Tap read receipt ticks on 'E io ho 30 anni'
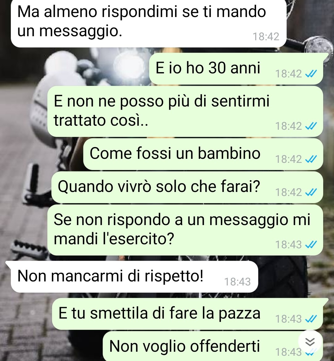 pyautogui.click(x=311, y=74)
